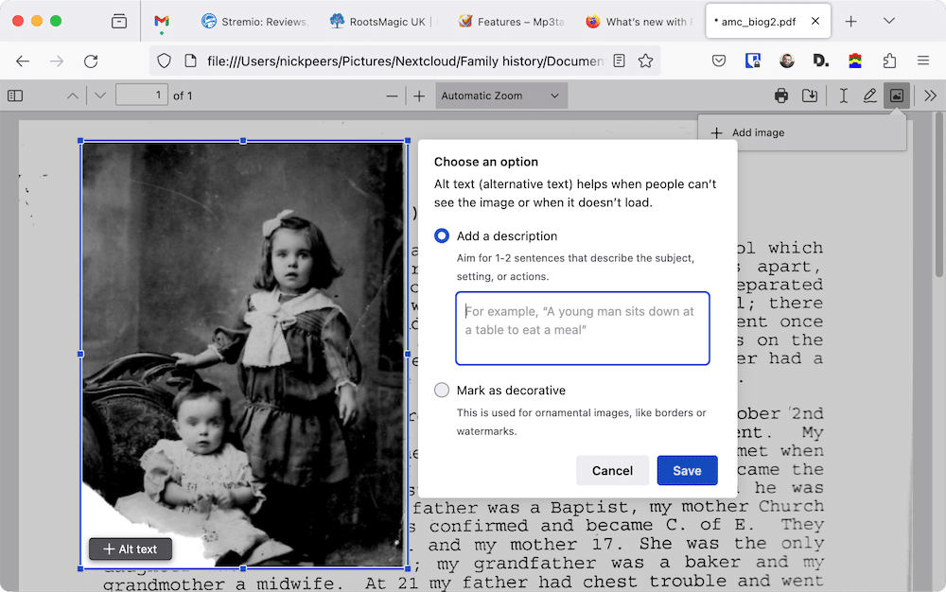946x592 pixels.
Task: Open the tab list dropdown arrow
Action: tap(890, 21)
